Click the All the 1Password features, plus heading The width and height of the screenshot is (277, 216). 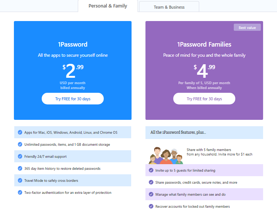pos(178,132)
